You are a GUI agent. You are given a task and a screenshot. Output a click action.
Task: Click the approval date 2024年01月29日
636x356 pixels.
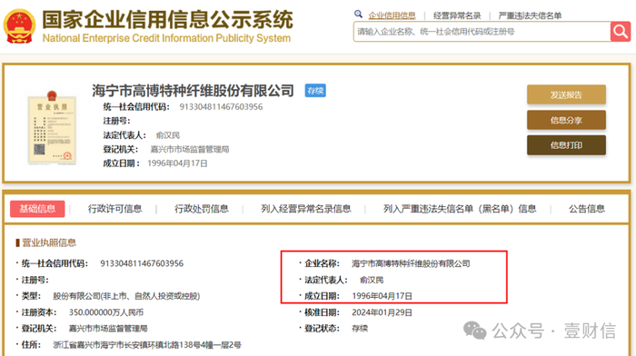pos(382,312)
